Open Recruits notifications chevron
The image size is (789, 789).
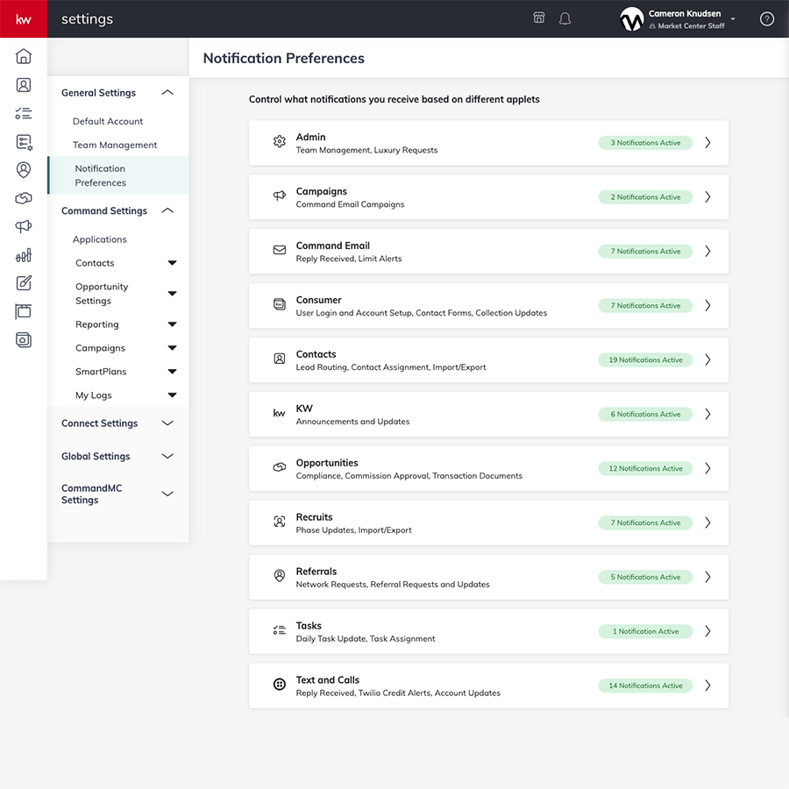(x=707, y=522)
